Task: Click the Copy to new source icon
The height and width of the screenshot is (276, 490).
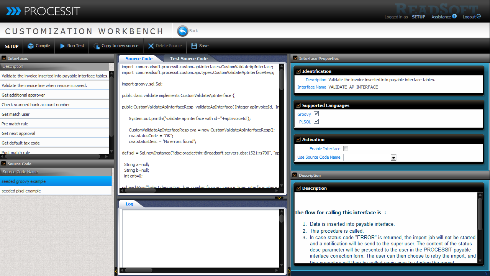Action: coord(97,46)
